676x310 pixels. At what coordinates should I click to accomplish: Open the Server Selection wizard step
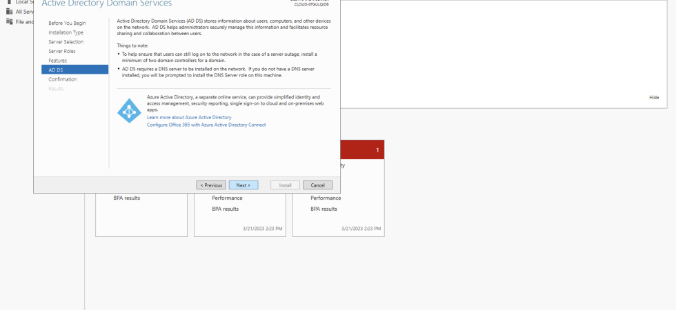[66, 42]
